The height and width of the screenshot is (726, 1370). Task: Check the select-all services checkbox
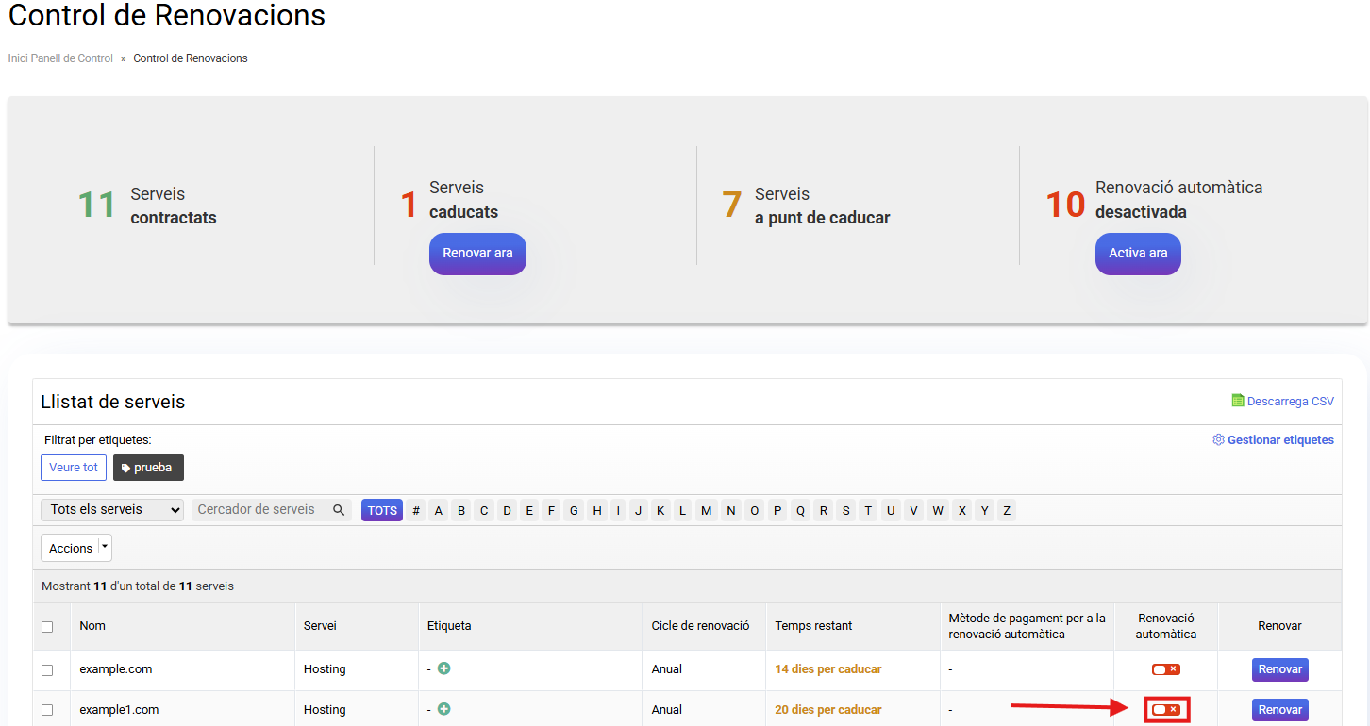click(x=47, y=626)
